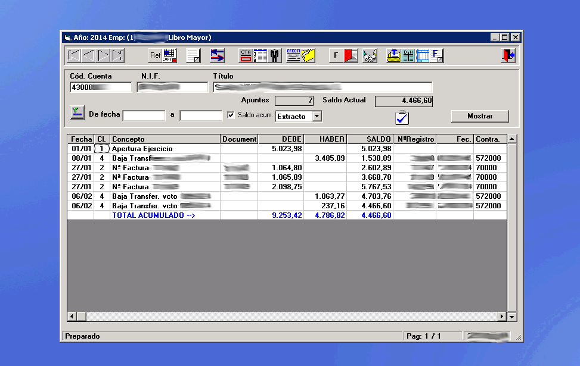Click the D-H debit-credit columns icon
Screen dimensions: 580x366
408,55
